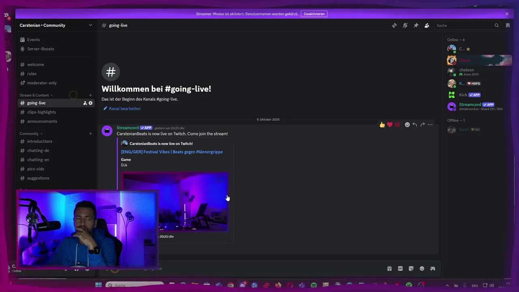Click crowned owner in member list

pos(479,49)
